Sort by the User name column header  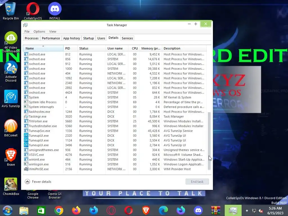click(117, 48)
